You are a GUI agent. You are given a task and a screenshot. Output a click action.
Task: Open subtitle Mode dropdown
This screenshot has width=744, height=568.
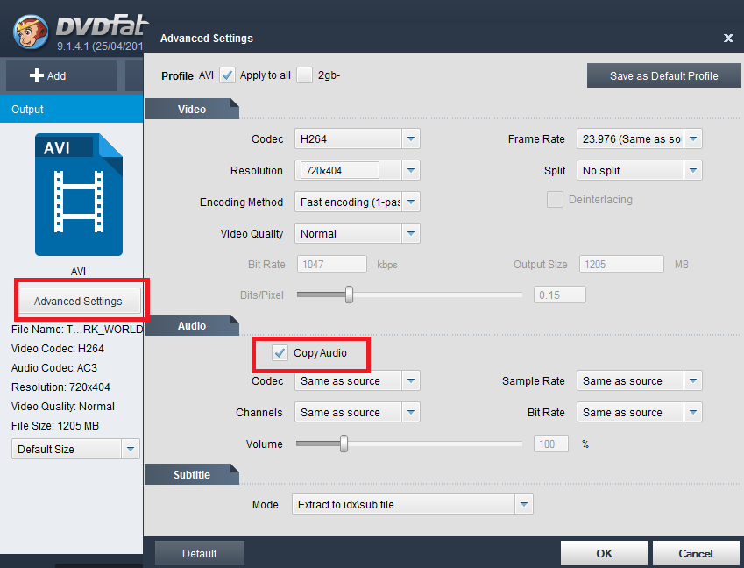click(524, 504)
